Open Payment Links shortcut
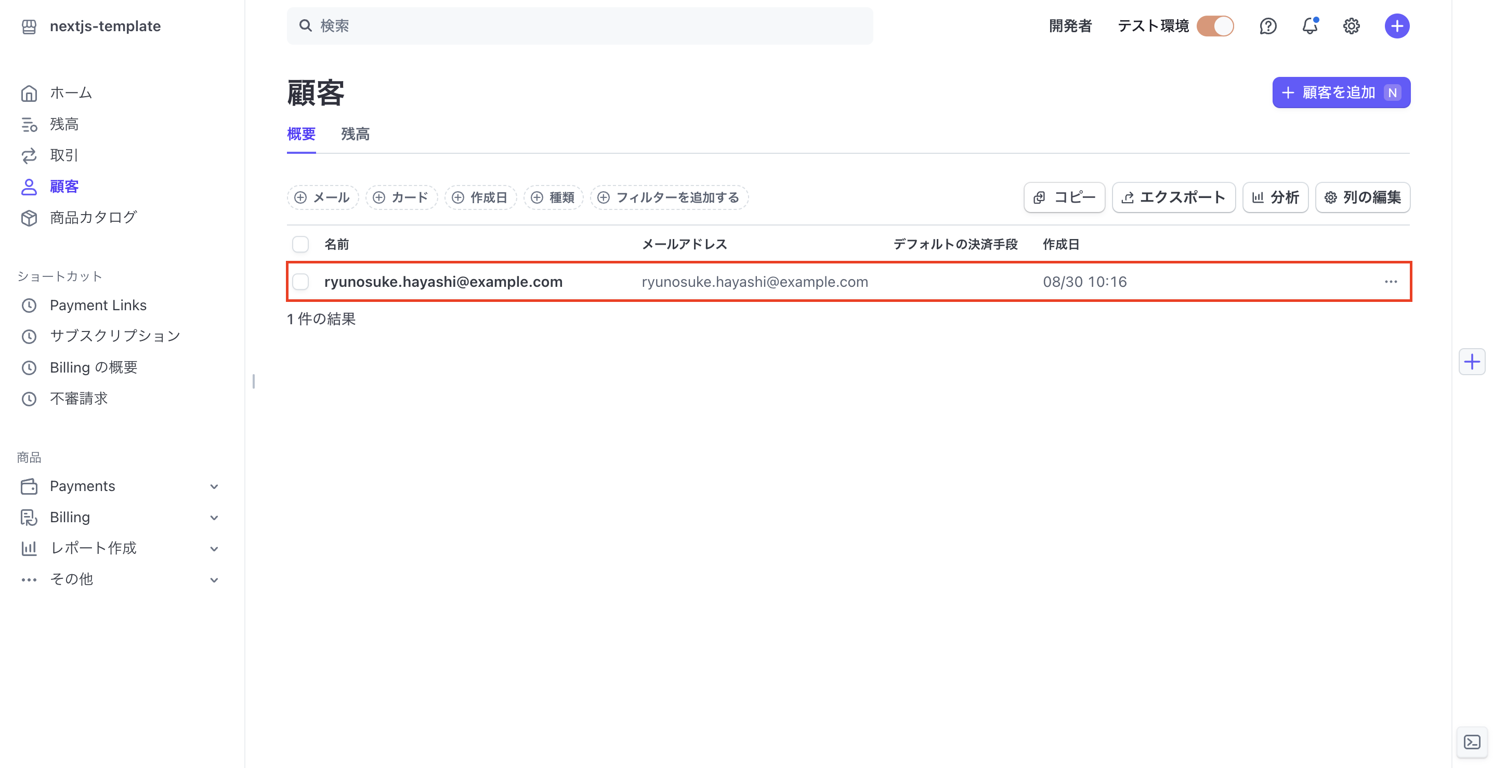This screenshot has width=1493, height=768. coord(98,305)
